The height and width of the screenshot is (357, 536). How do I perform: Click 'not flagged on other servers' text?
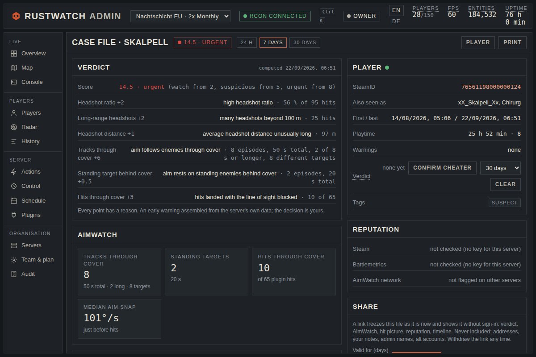click(x=485, y=280)
